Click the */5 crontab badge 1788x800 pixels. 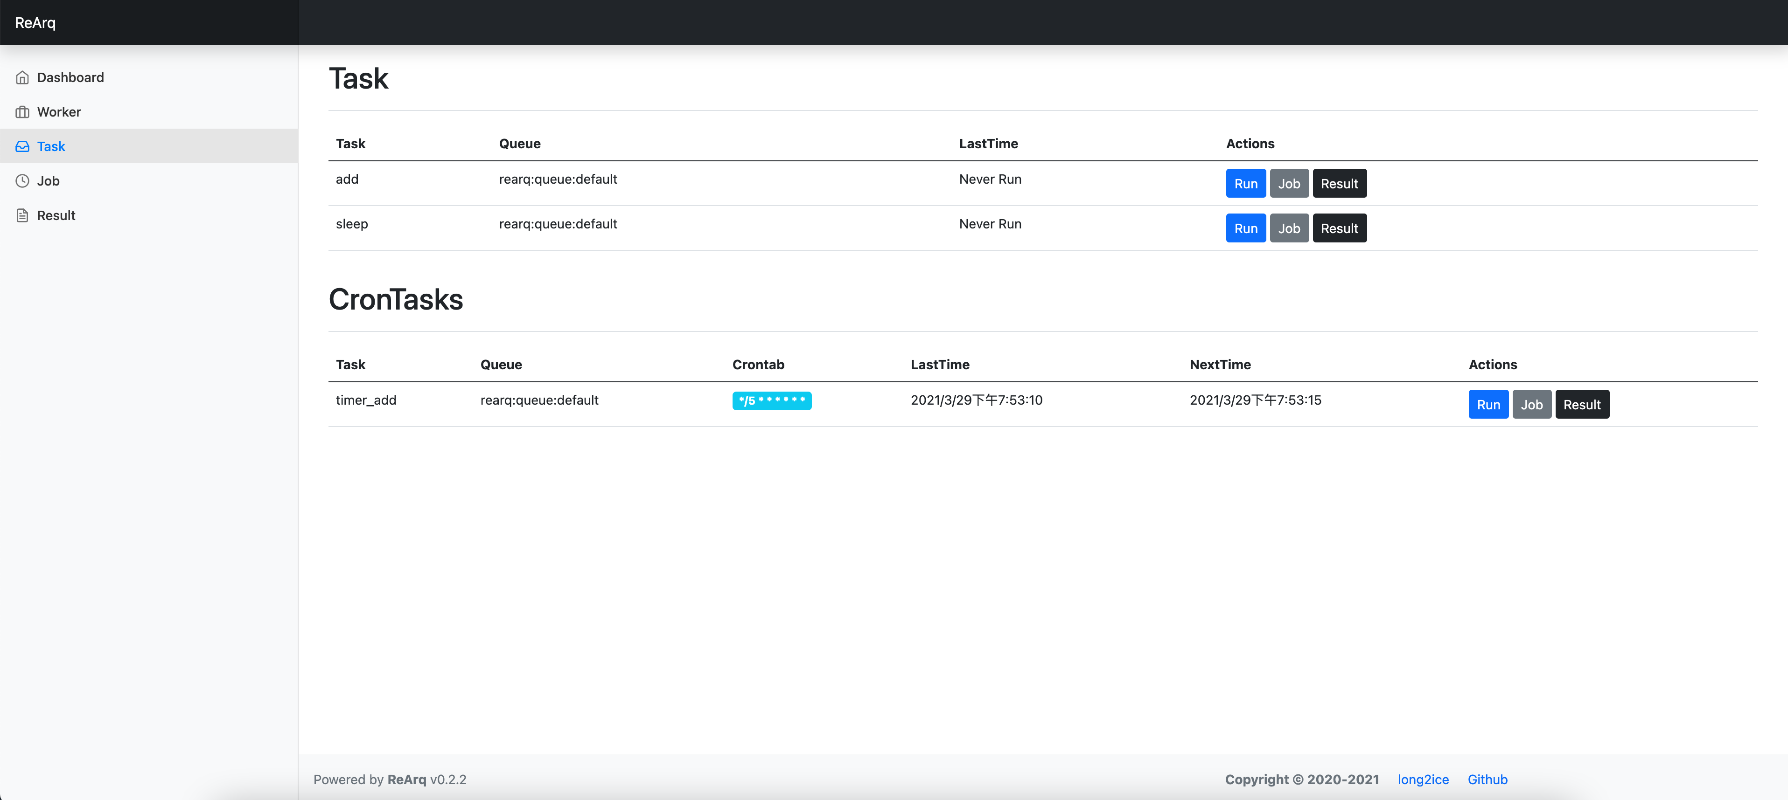tap(771, 400)
